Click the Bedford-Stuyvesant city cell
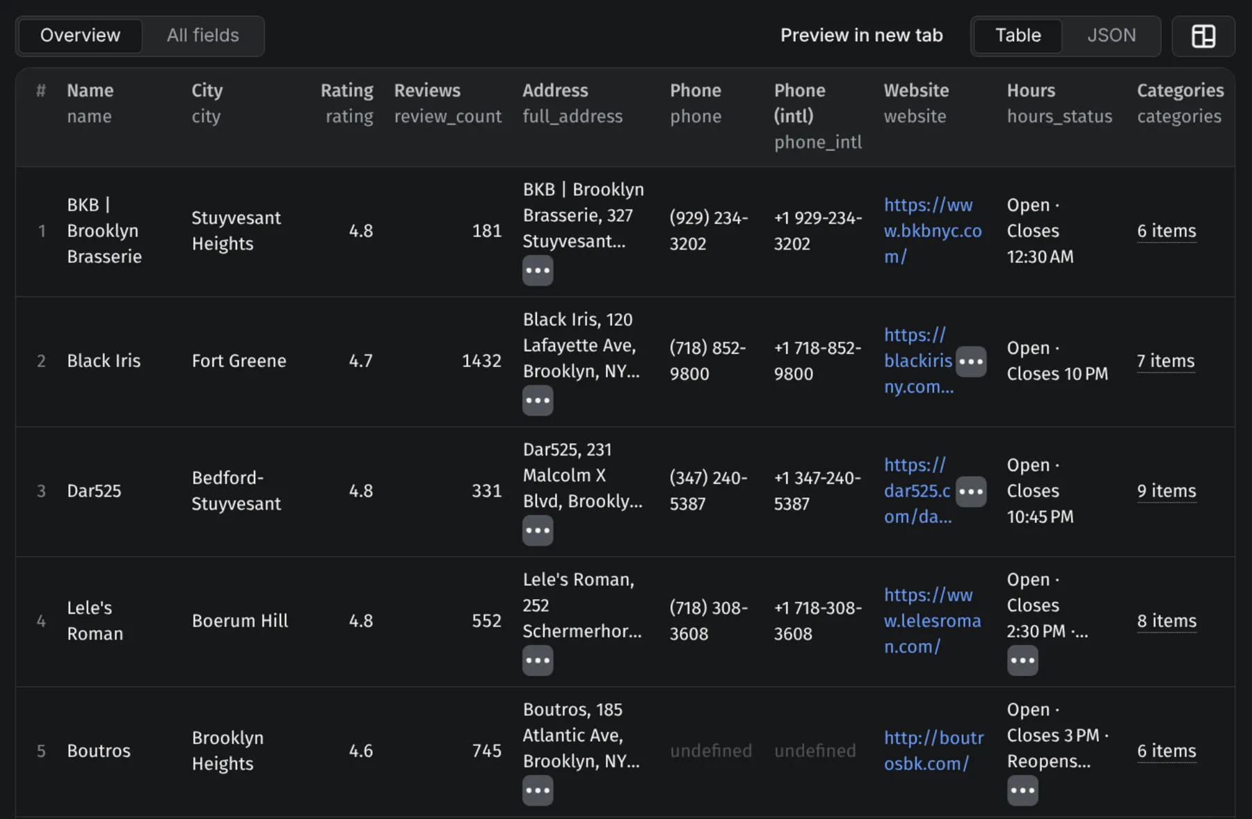The height and width of the screenshot is (819, 1252). (x=236, y=491)
